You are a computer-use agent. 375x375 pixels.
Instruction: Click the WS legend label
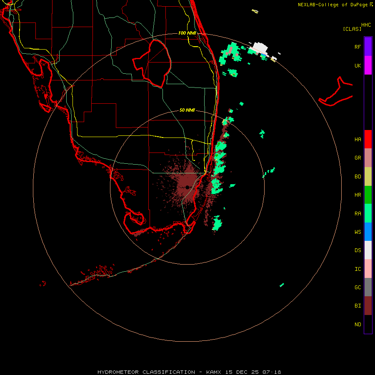(x=358, y=232)
